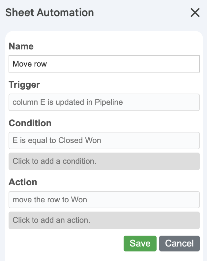
Task: Click "Closed Won" text in the condition
Action: pyautogui.click(x=80, y=141)
